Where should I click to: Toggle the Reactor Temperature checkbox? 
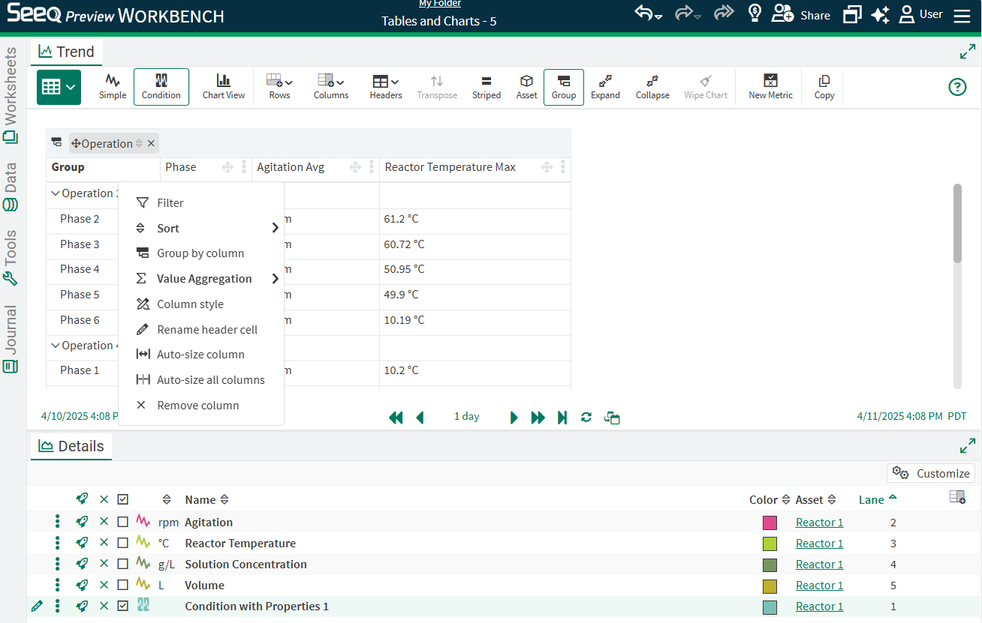click(x=123, y=544)
